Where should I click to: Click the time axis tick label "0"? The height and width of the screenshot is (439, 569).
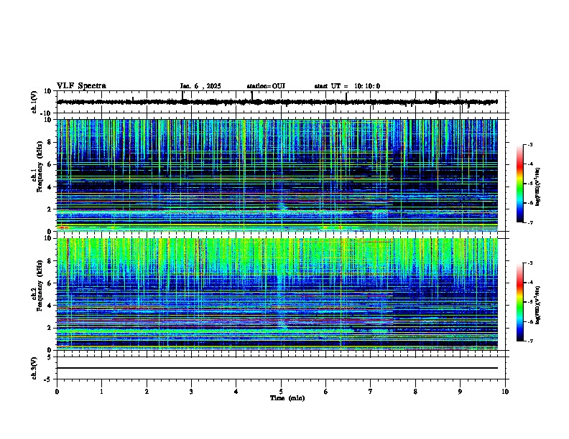click(x=57, y=392)
